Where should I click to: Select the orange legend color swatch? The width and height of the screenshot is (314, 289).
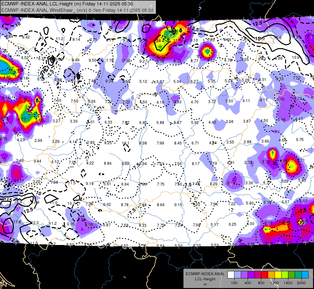pyautogui.click(x=271, y=275)
